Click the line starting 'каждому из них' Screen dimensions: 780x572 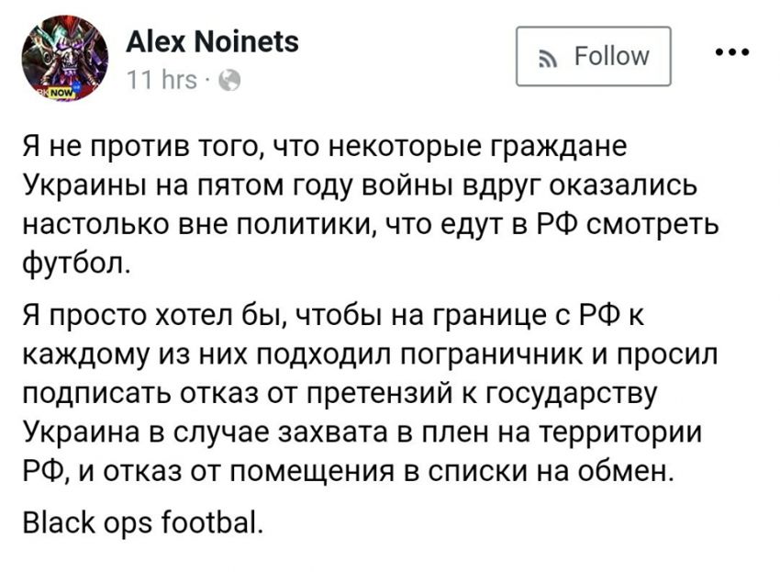(371, 354)
